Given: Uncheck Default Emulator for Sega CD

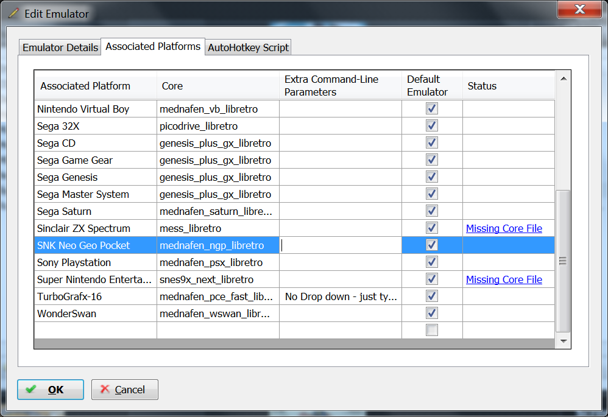Looking at the screenshot, I should click(432, 142).
